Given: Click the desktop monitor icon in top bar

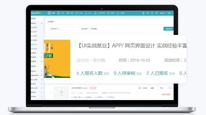Looking at the screenshot, I should 148,13.
